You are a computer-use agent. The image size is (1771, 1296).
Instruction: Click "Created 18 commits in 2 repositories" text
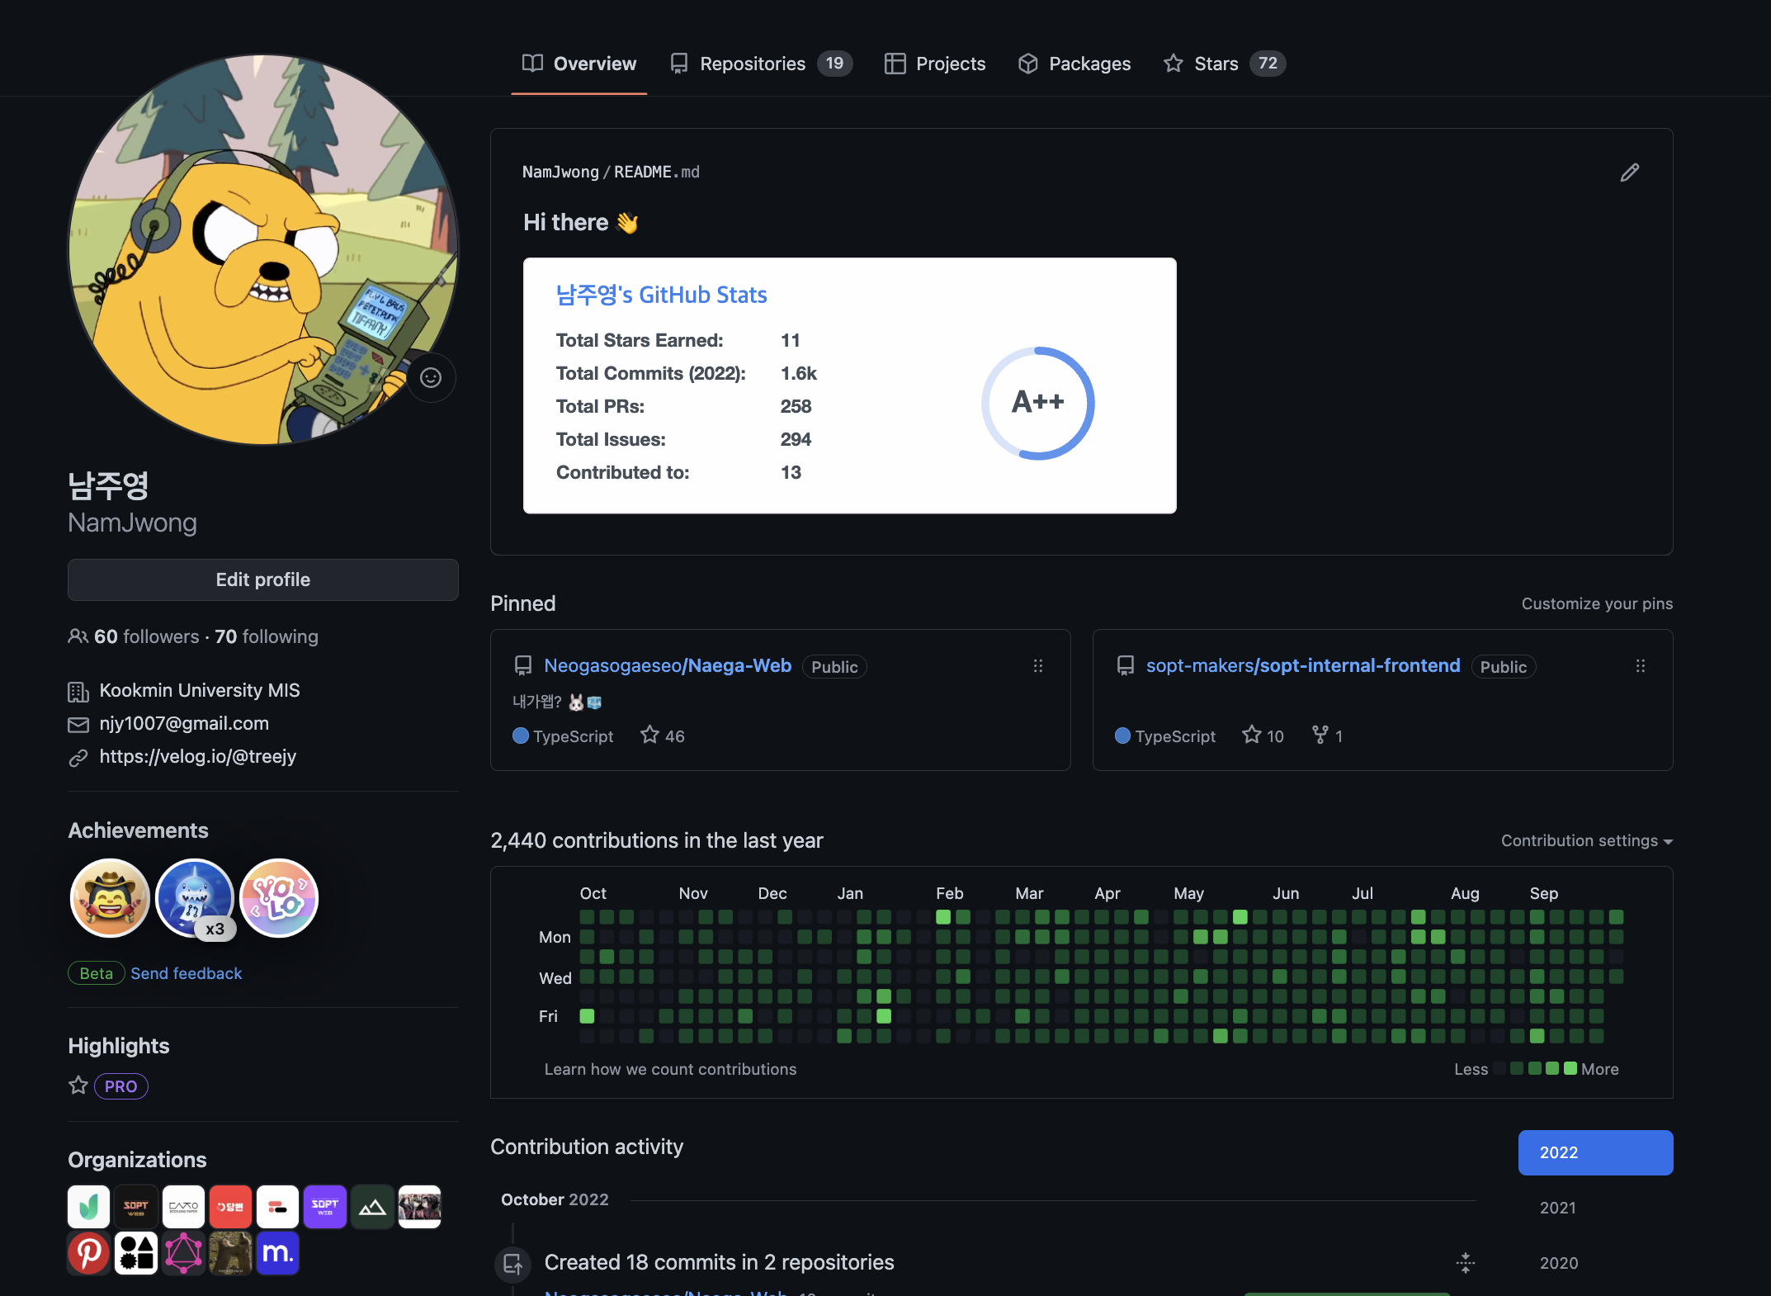pos(719,1262)
